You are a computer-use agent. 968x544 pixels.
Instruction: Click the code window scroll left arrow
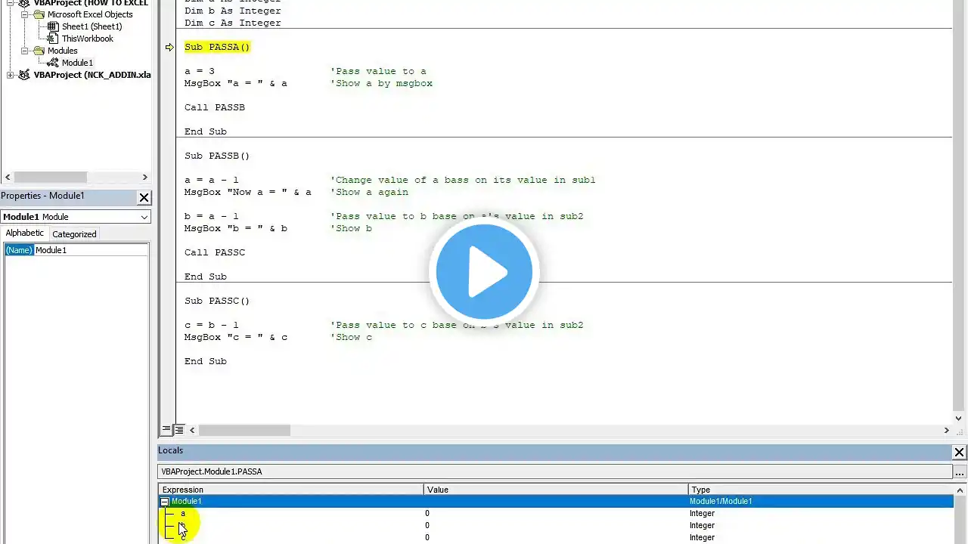click(x=192, y=430)
